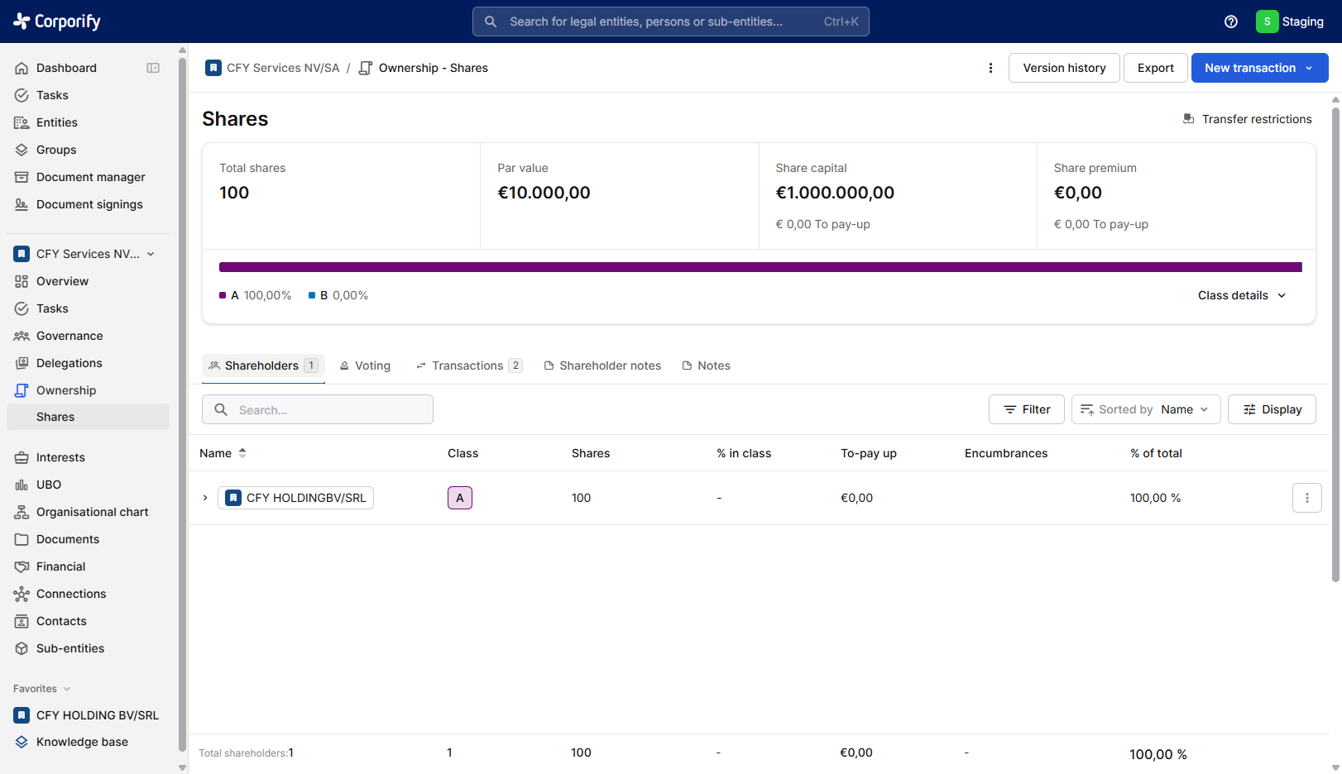1342x774 pixels.
Task: Open the help question mark icon
Action: click(1231, 21)
